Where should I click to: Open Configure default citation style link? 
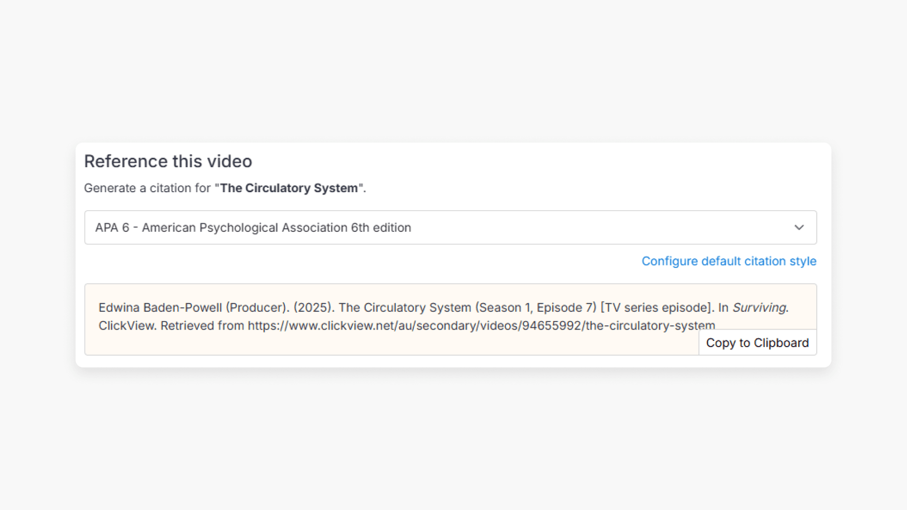click(729, 261)
